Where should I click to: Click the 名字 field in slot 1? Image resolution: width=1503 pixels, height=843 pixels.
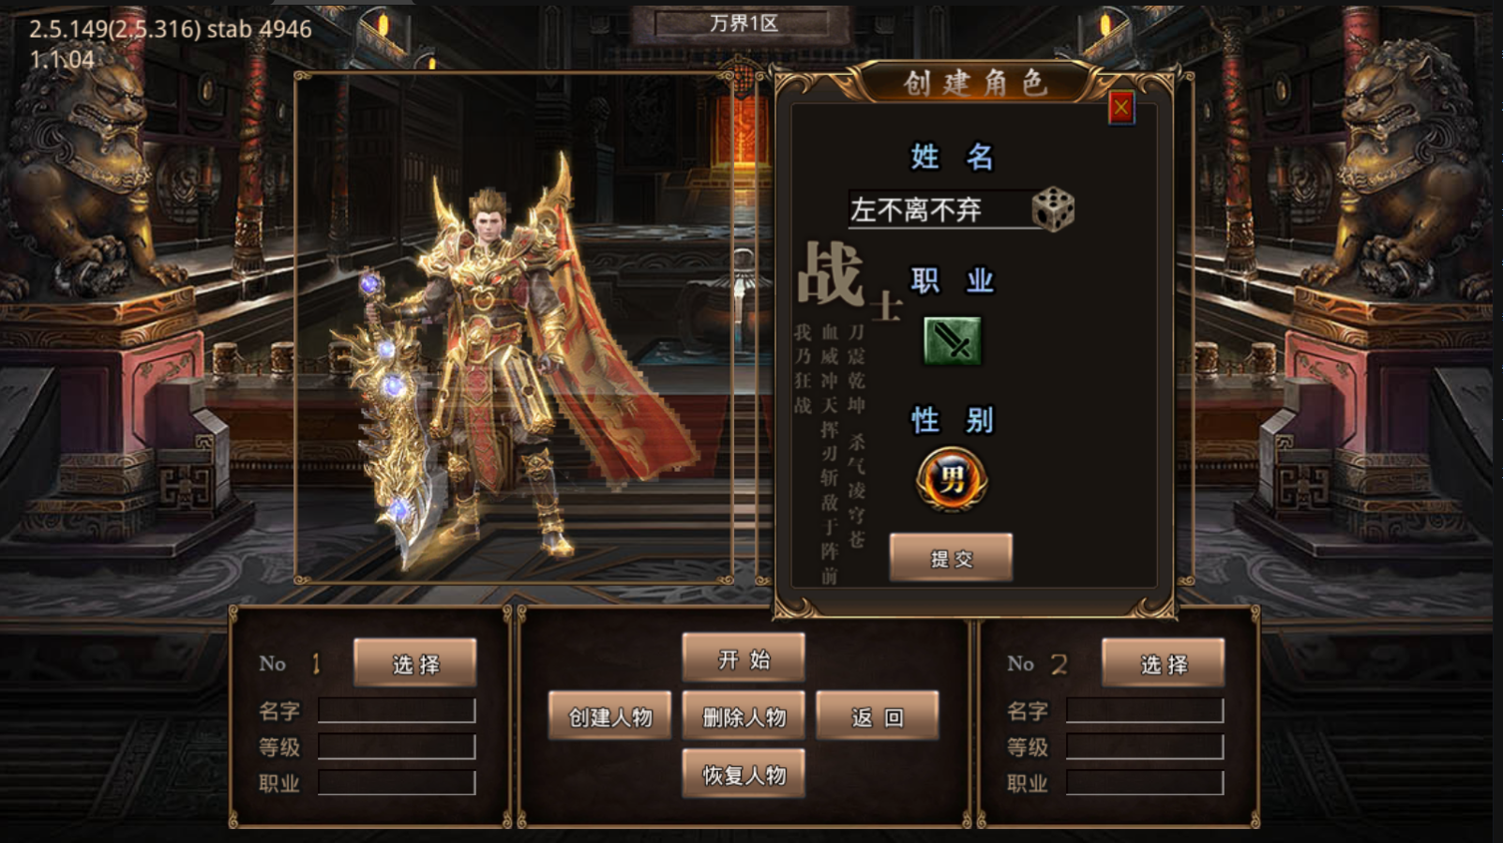[397, 711]
